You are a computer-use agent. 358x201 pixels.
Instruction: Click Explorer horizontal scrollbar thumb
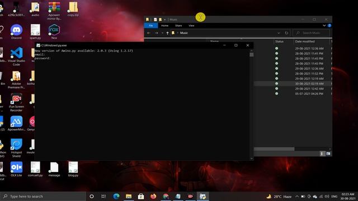[274, 149]
